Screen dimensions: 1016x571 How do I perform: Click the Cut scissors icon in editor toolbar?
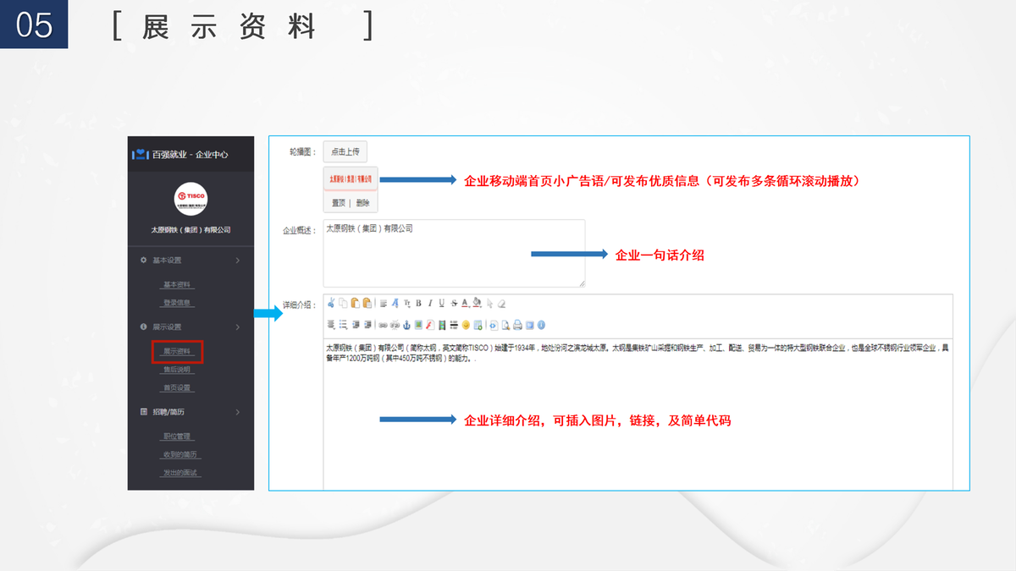[x=331, y=303]
